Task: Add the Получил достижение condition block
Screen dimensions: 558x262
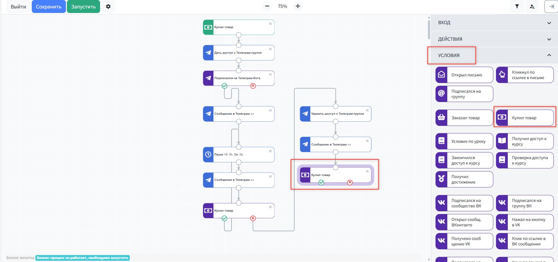Action: click(x=464, y=179)
